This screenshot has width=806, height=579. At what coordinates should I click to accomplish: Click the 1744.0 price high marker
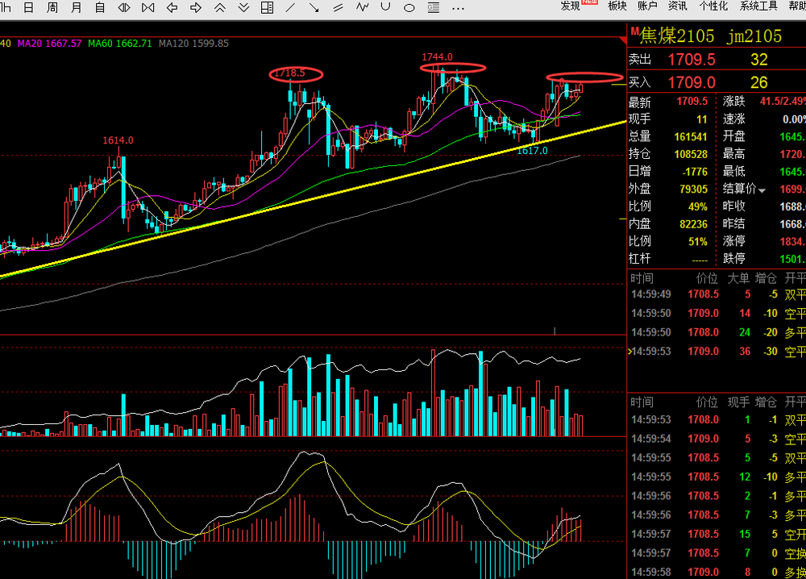[437, 57]
